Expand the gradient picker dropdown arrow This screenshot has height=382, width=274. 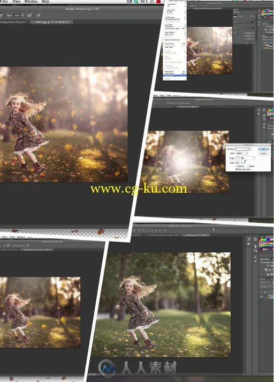coord(250,149)
